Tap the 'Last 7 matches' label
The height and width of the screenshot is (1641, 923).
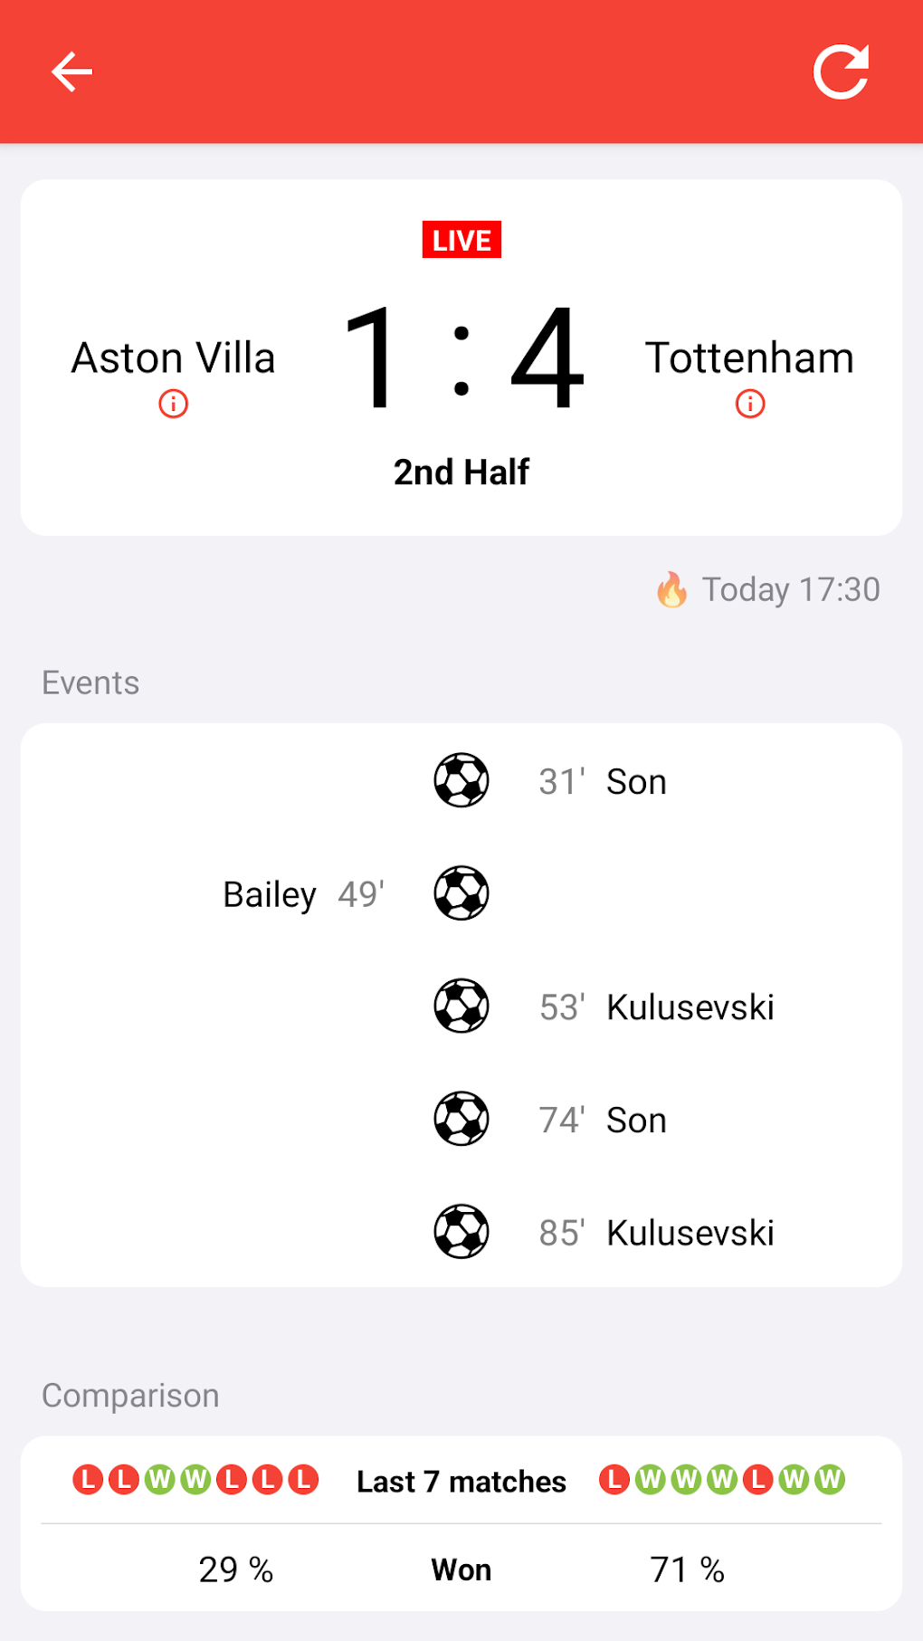[461, 1482]
